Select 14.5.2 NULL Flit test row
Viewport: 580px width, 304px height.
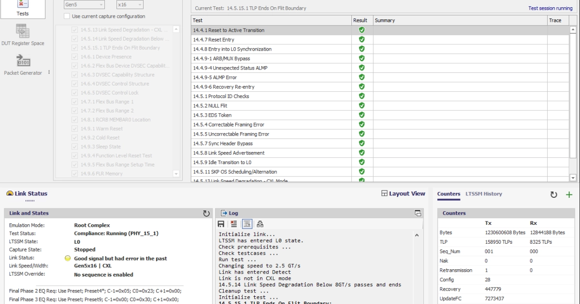[x=271, y=106]
